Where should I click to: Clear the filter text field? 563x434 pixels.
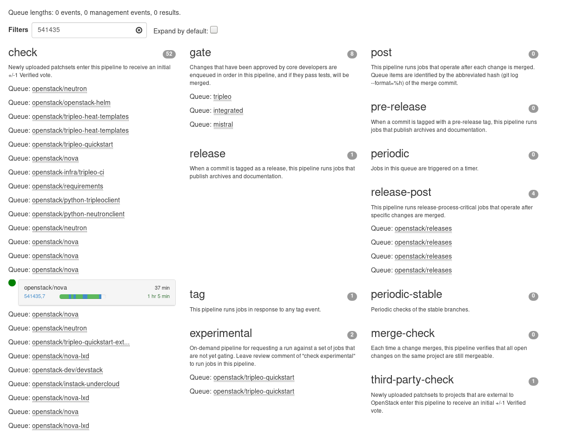(139, 30)
